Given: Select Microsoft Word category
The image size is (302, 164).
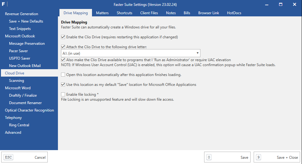Looking at the screenshot, I should tap(18, 88).
